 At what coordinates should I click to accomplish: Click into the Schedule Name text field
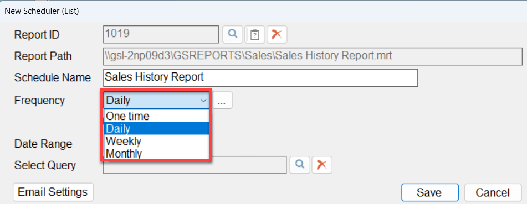(x=260, y=78)
